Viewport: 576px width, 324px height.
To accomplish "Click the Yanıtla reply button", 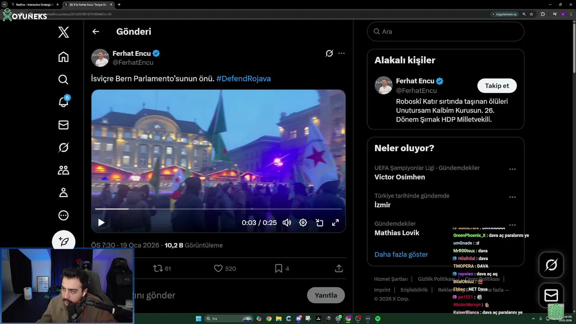I will click(326, 295).
